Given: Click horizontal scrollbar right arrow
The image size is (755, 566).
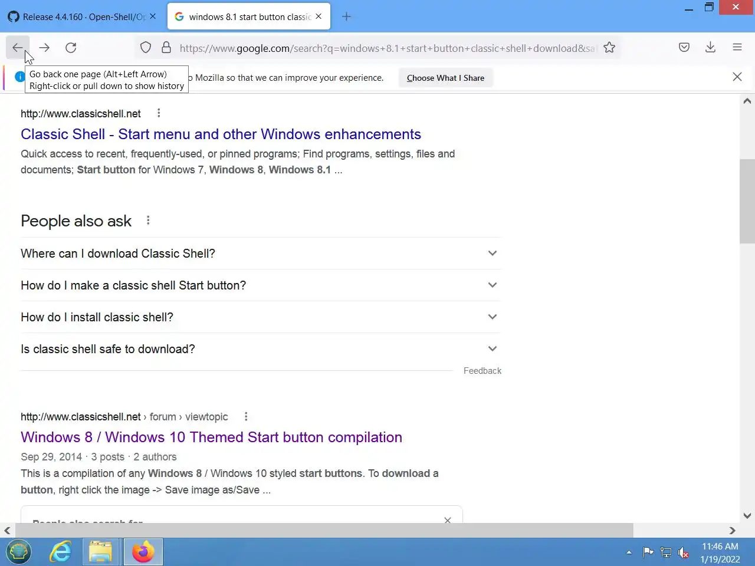Looking at the screenshot, I should [733, 531].
